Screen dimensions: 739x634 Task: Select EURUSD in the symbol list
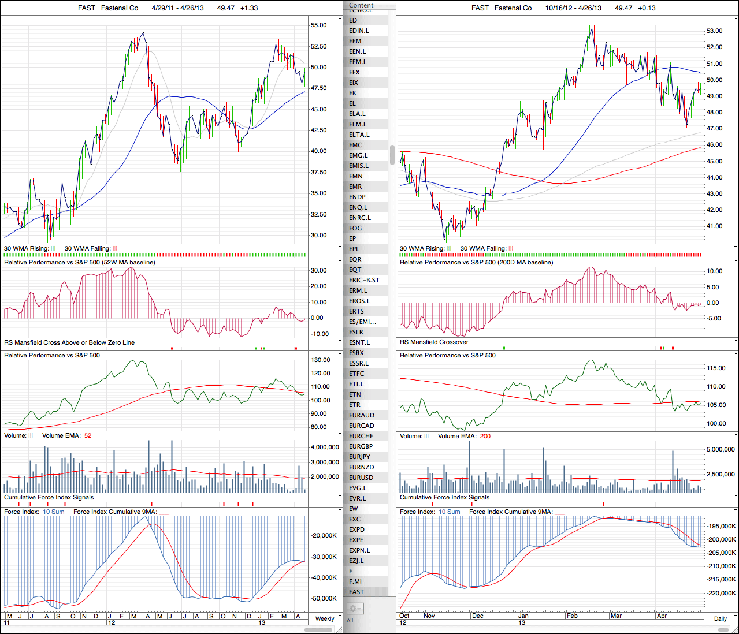tap(361, 478)
